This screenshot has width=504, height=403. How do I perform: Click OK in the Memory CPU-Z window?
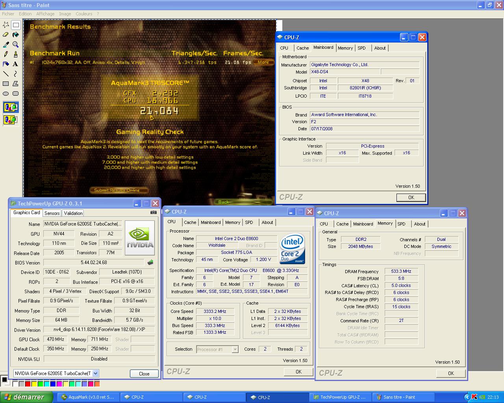coord(451,373)
